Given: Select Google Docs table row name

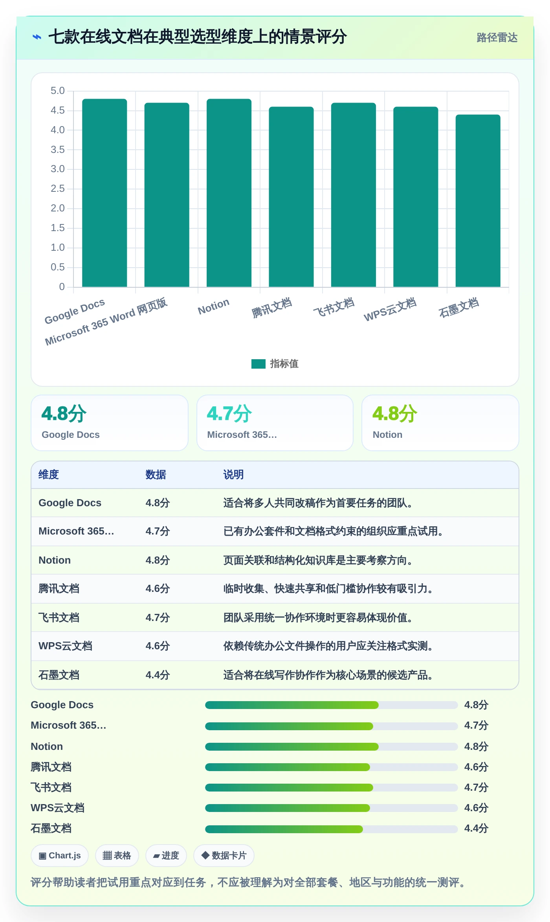Looking at the screenshot, I should pyautogui.click(x=70, y=503).
